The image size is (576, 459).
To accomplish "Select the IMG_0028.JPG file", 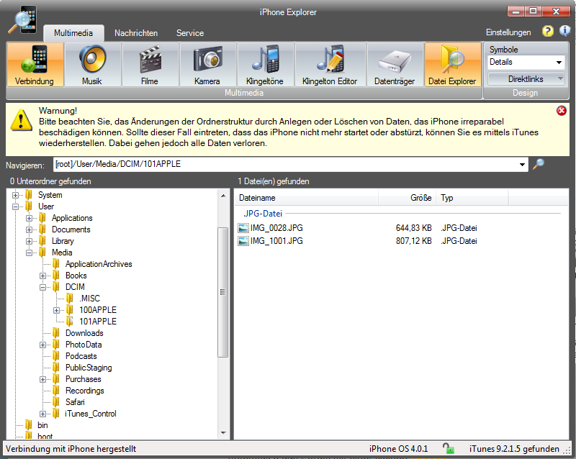I will [276, 228].
